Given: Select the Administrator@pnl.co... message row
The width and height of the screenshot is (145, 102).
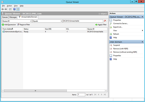Looking at the screenshot, I should pyautogui.click(x=55, y=32).
